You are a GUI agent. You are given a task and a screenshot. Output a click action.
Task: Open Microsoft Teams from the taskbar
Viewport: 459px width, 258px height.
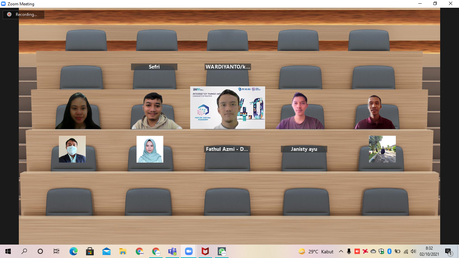pyautogui.click(x=172, y=251)
